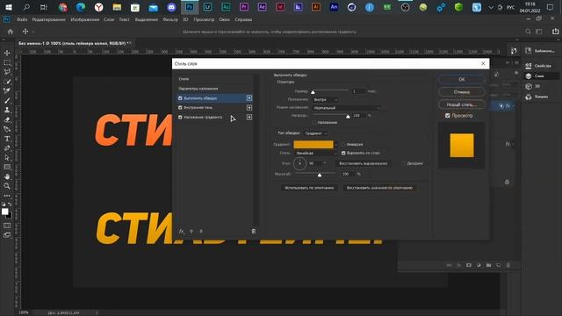Create new group folder in Layers panel
562x316 pixels.
(488, 265)
